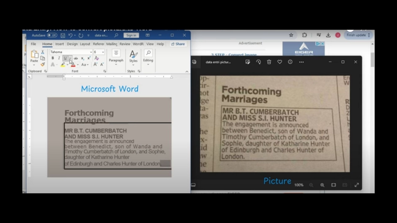
Task: Switch to the Insert tab
Action: (60, 44)
